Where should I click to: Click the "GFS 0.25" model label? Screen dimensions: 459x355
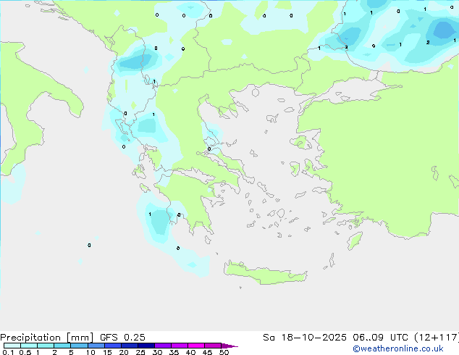pyautogui.click(x=122, y=338)
